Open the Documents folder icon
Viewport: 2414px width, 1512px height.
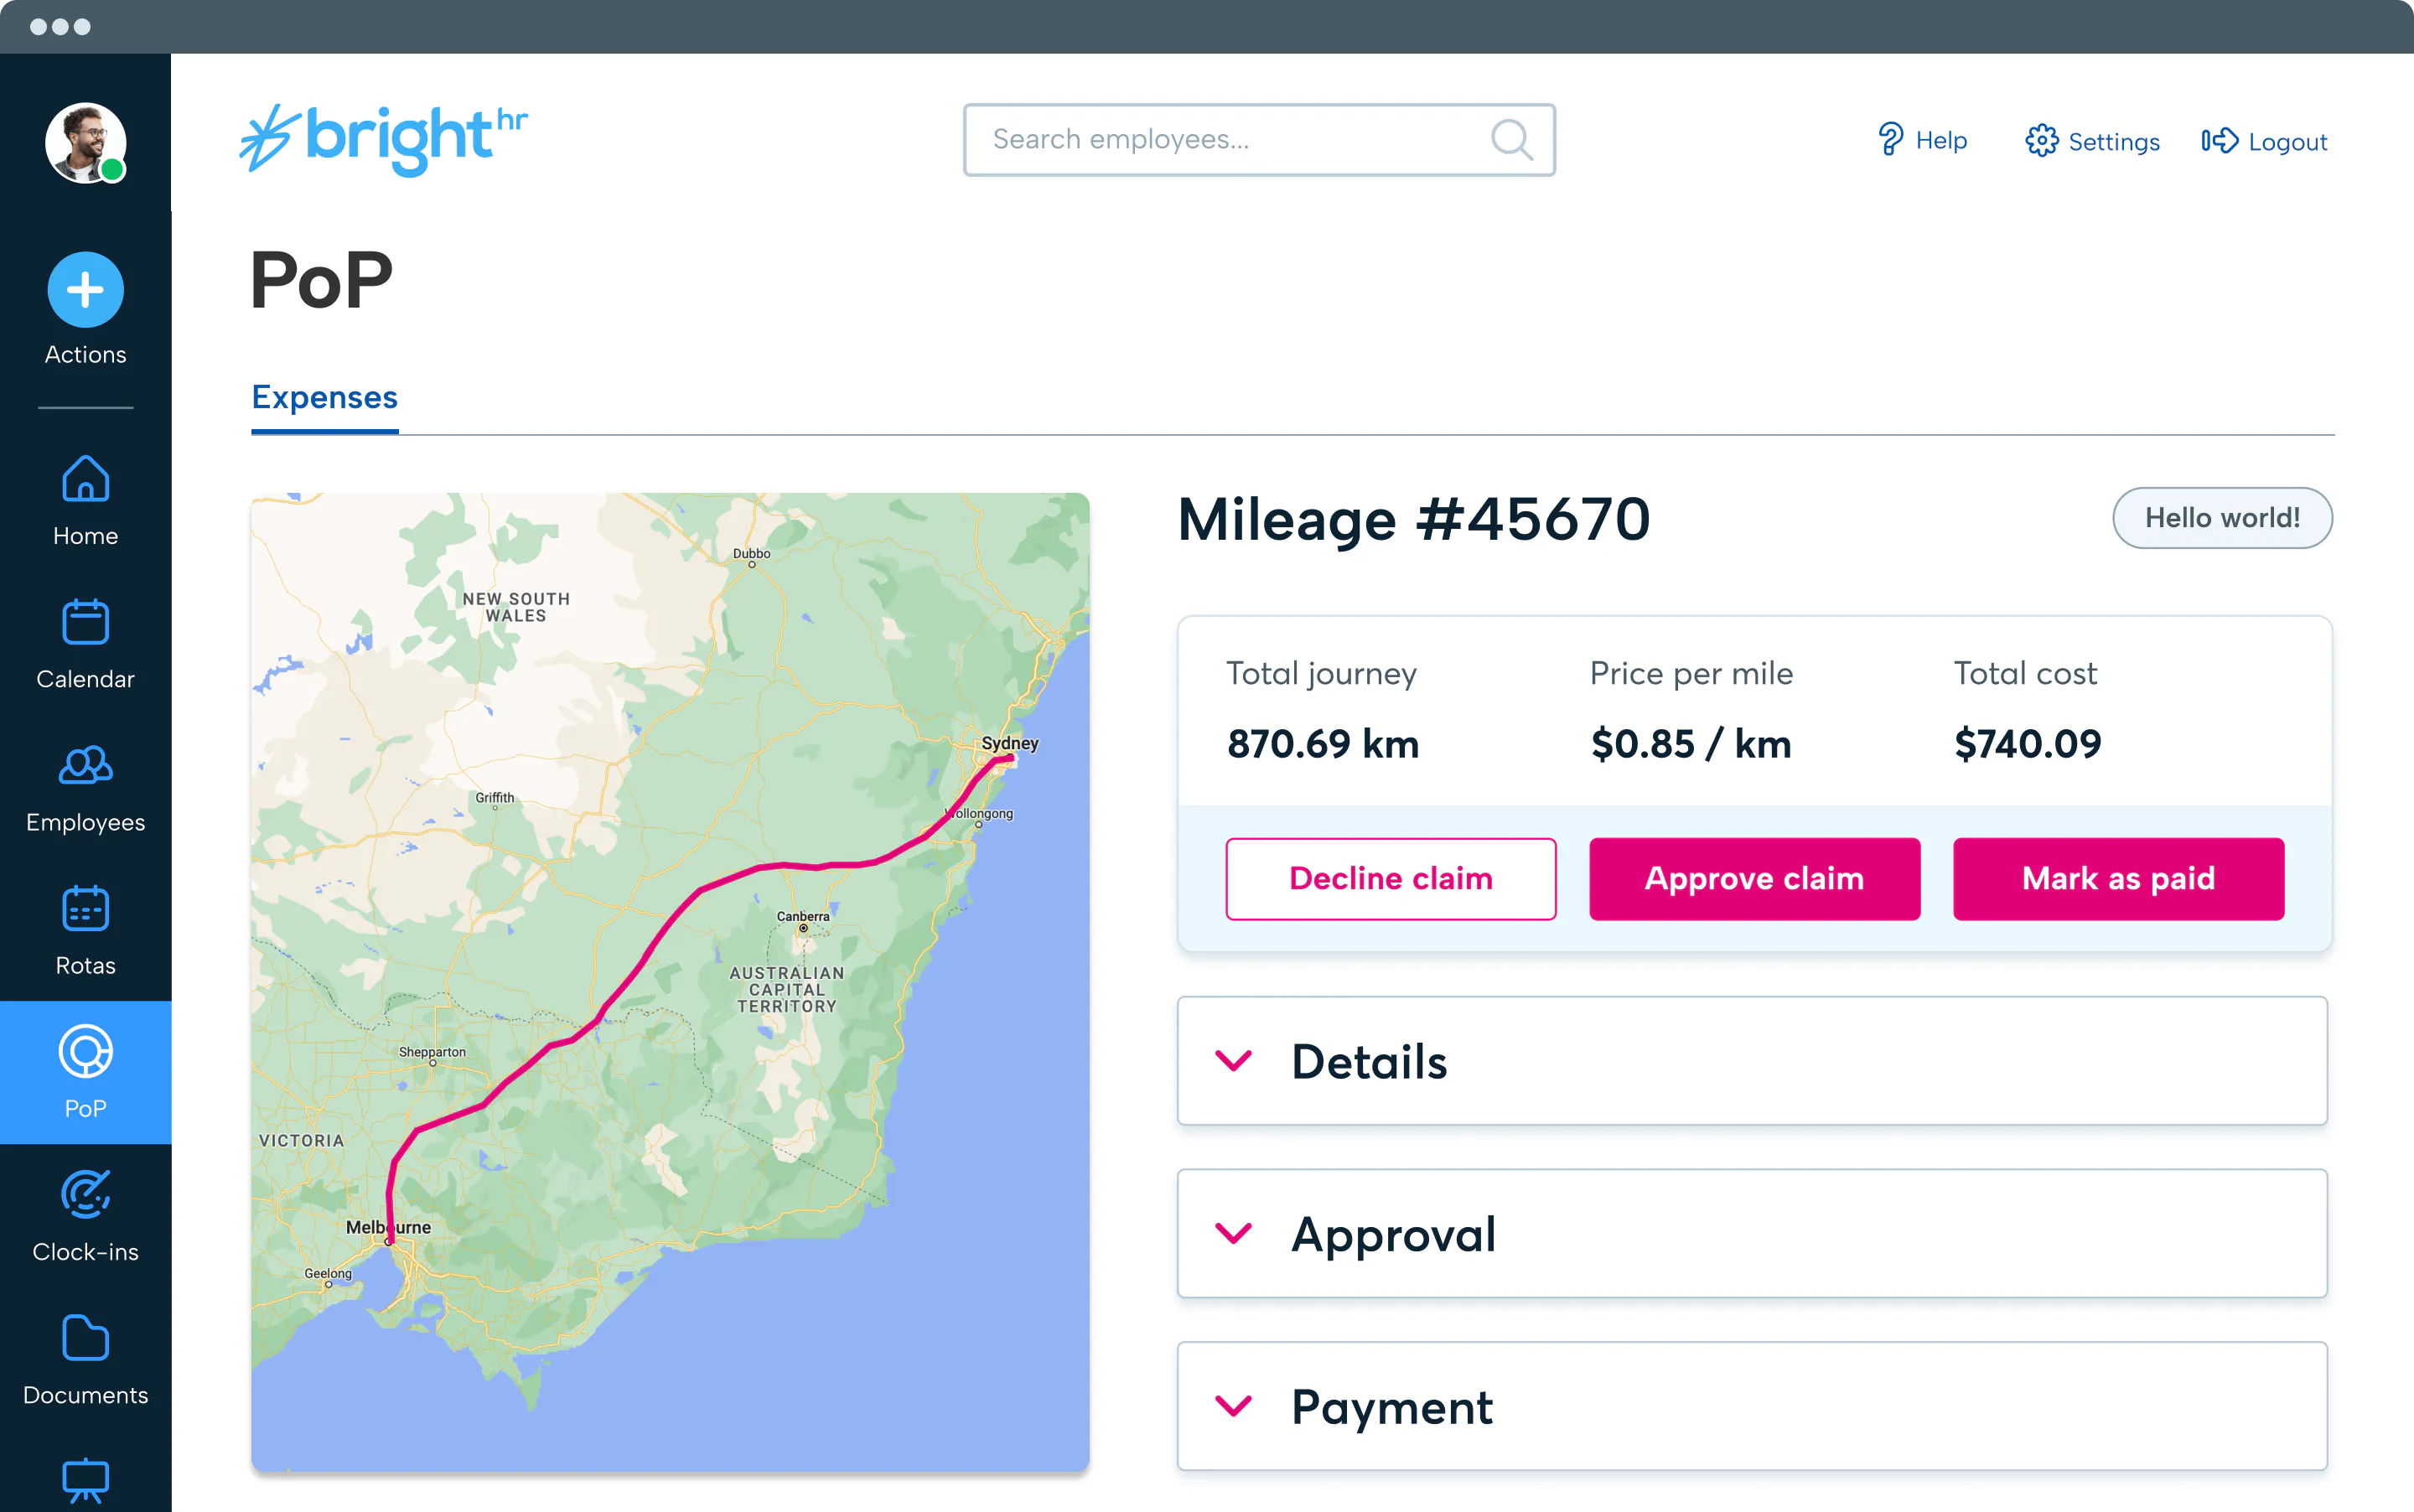(x=85, y=1338)
